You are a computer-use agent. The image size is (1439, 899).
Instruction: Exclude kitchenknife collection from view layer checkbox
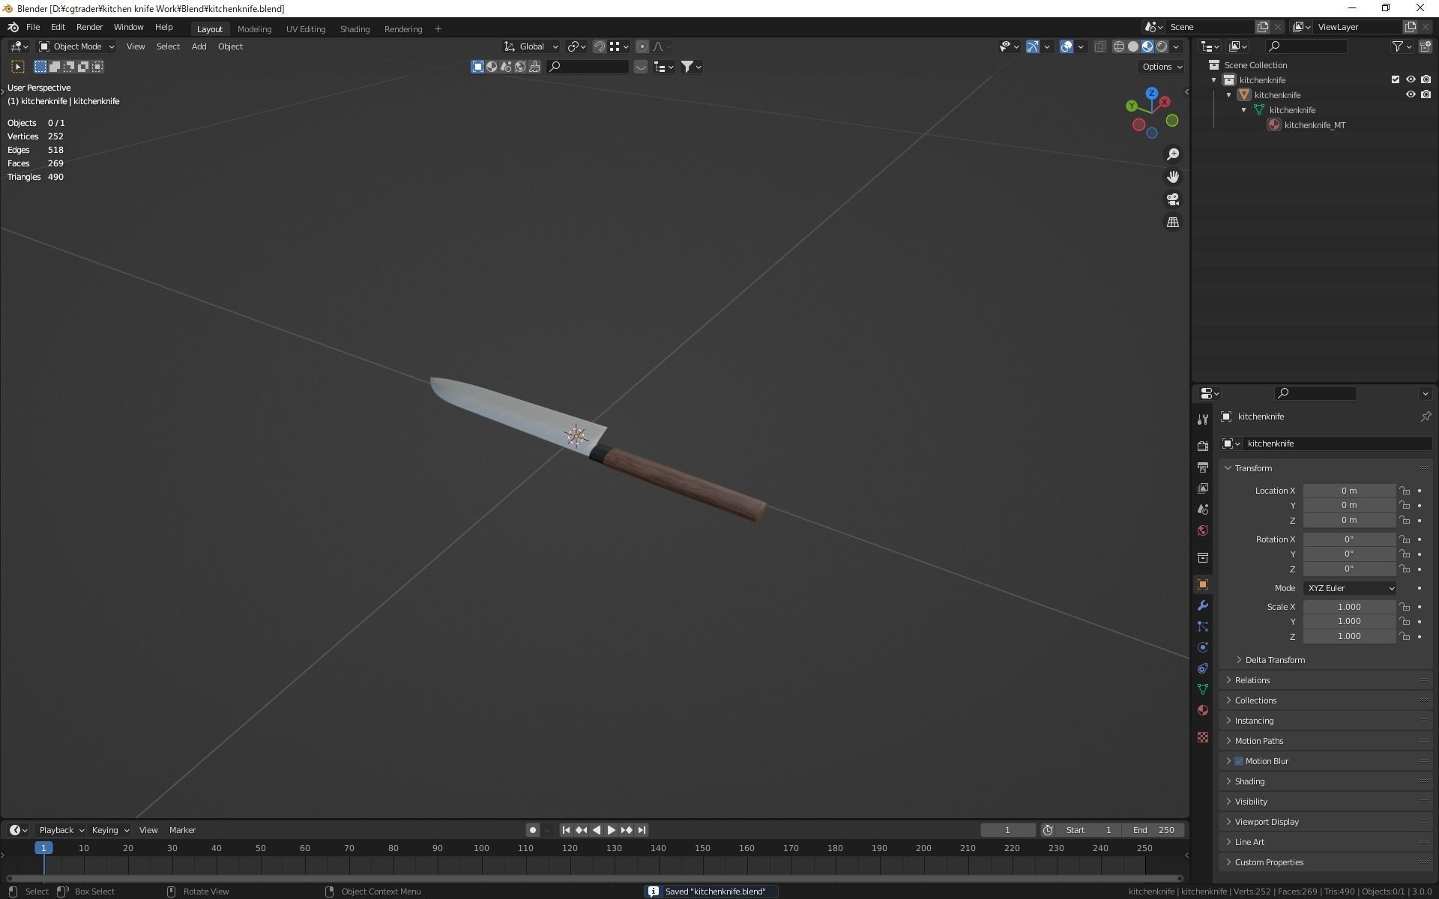[1396, 79]
